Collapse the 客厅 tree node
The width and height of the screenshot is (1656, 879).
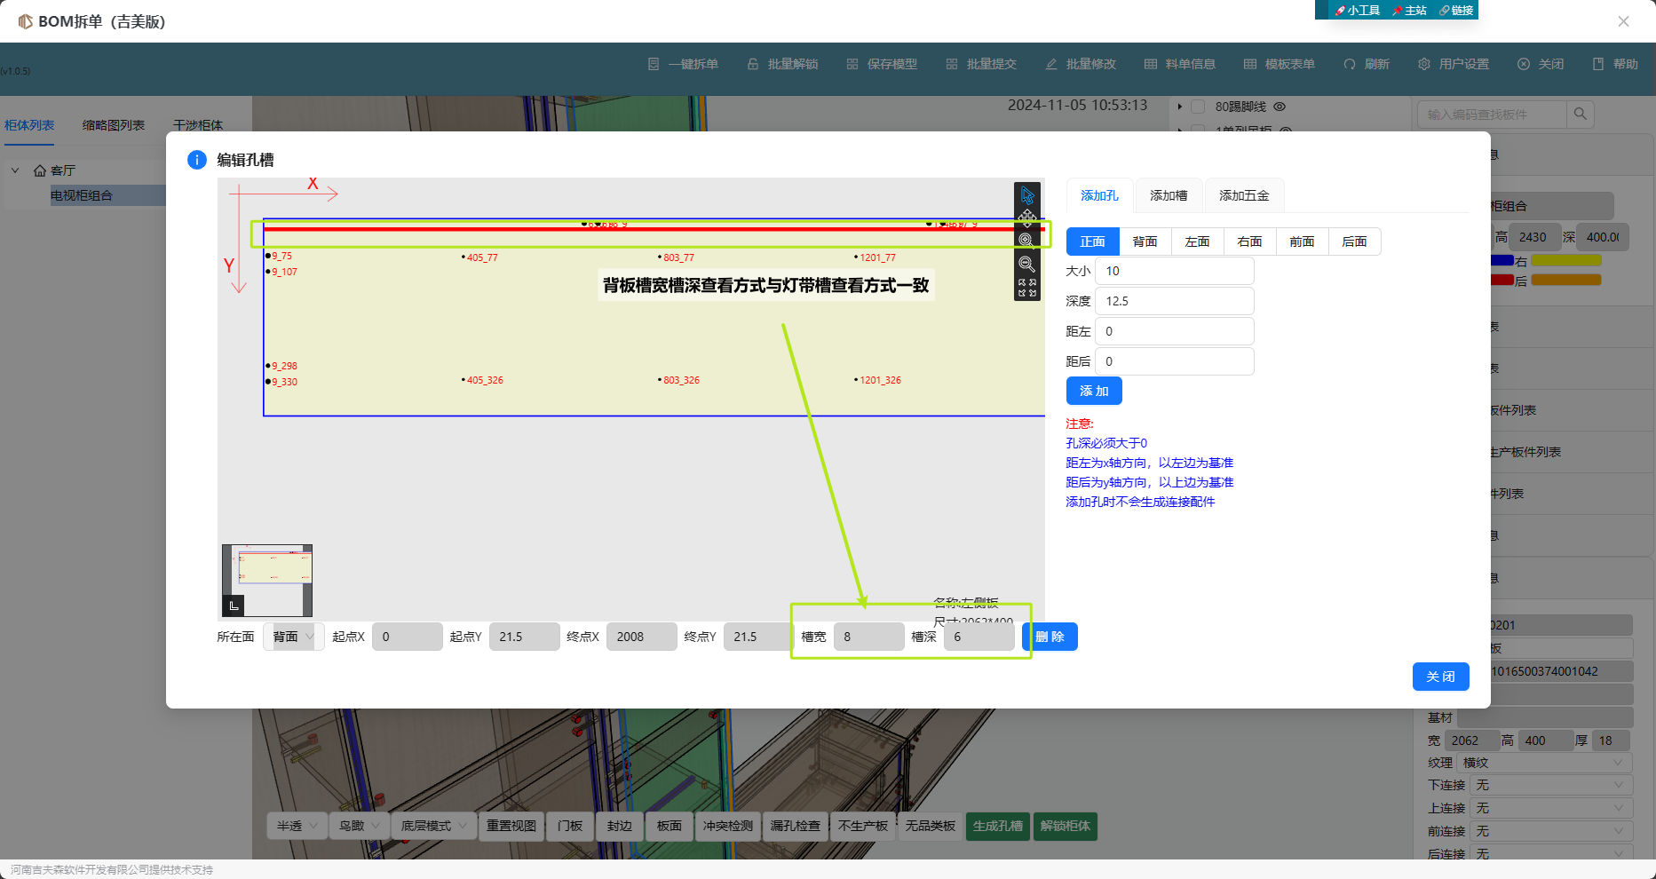[x=15, y=170]
